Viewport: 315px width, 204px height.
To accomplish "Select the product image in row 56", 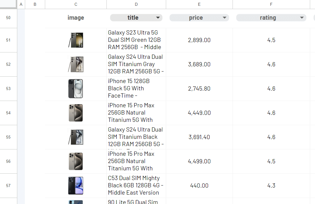I will pyautogui.click(x=76, y=161).
